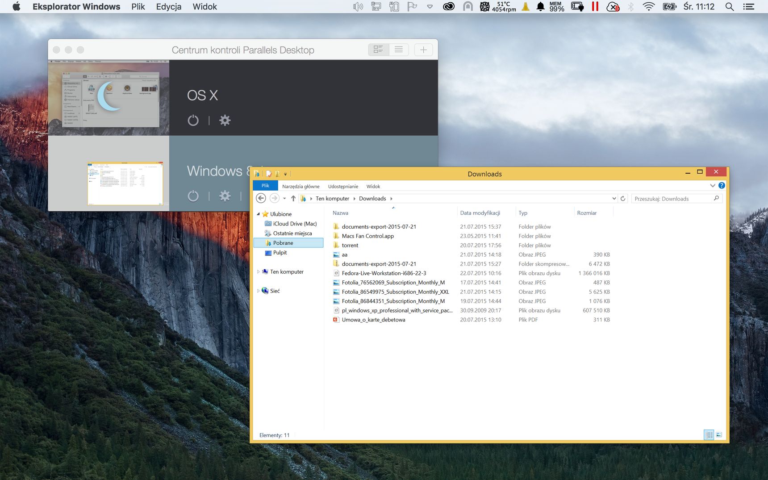Switch Parallels Control Center to compact list view

[x=399, y=50]
